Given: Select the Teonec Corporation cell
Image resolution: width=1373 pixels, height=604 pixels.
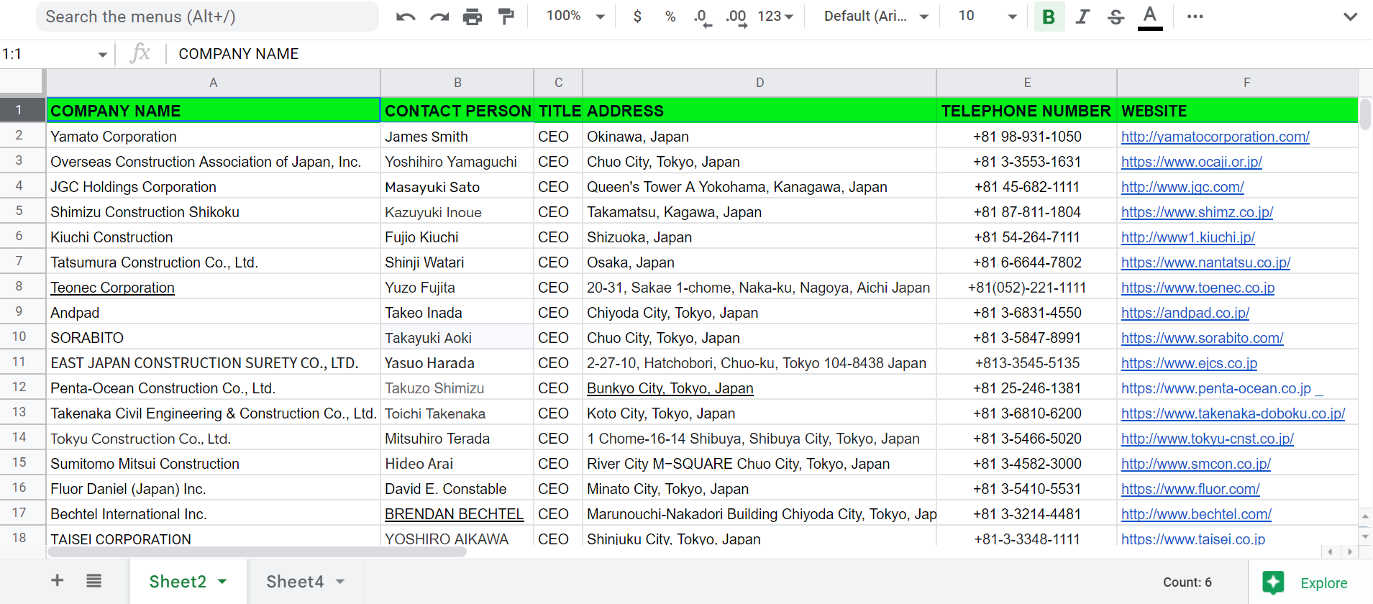Looking at the screenshot, I should (x=214, y=288).
